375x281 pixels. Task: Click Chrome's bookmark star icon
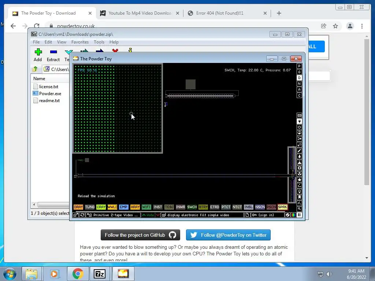pyautogui.click(x=335, y=26)
